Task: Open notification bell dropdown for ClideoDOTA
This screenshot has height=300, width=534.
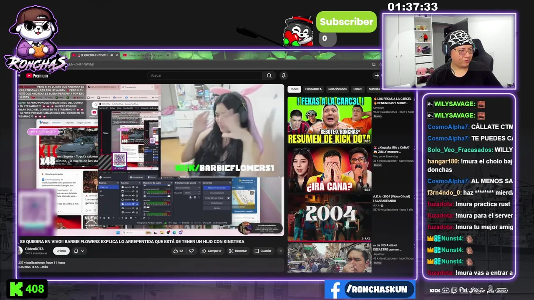Action: click(78, 251)
